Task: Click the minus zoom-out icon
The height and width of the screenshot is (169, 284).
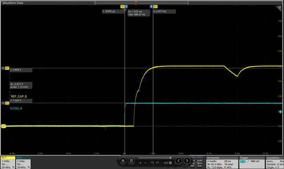Action: pyautogui.click(x=145, y=163)
